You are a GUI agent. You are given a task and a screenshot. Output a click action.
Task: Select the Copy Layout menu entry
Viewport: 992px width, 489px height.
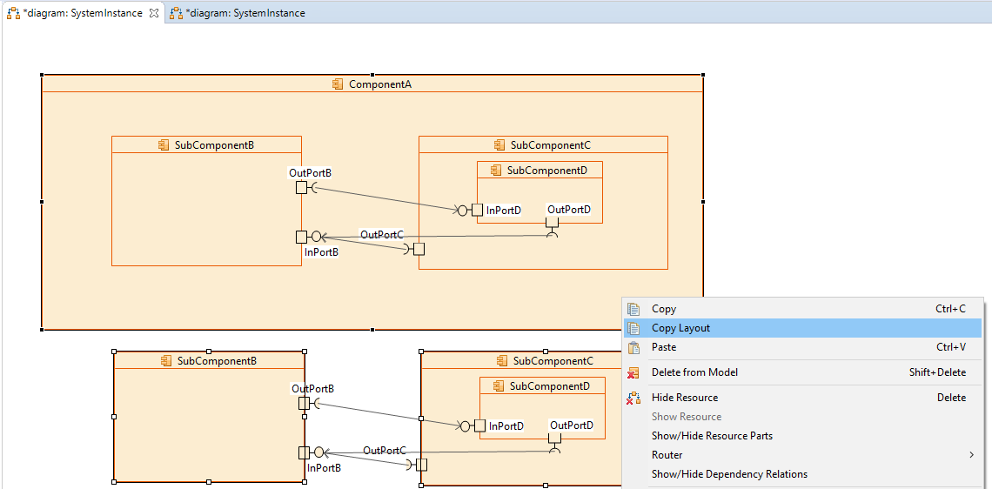(x=680, y=328)
